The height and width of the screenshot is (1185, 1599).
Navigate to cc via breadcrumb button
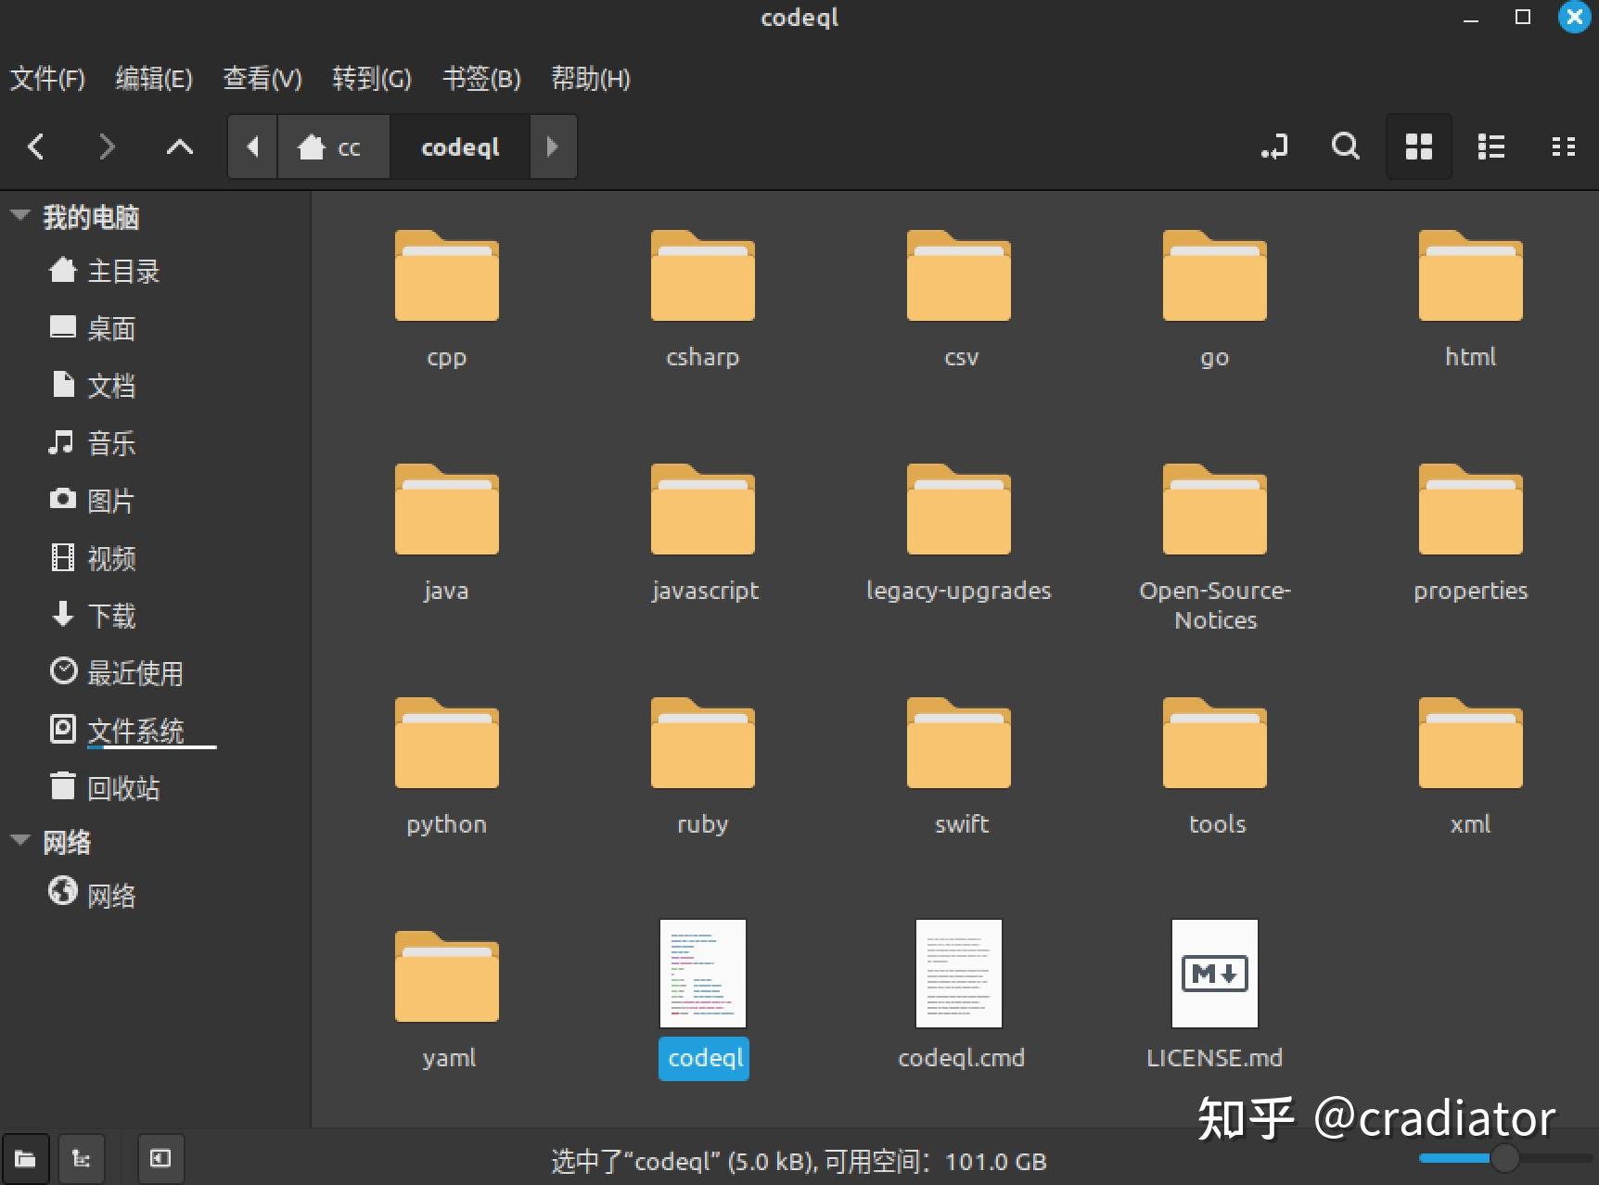(333, 147)
